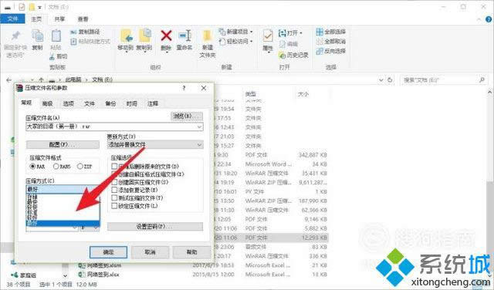Open the 查看 ribbon tab

click(x=83, y=19)
